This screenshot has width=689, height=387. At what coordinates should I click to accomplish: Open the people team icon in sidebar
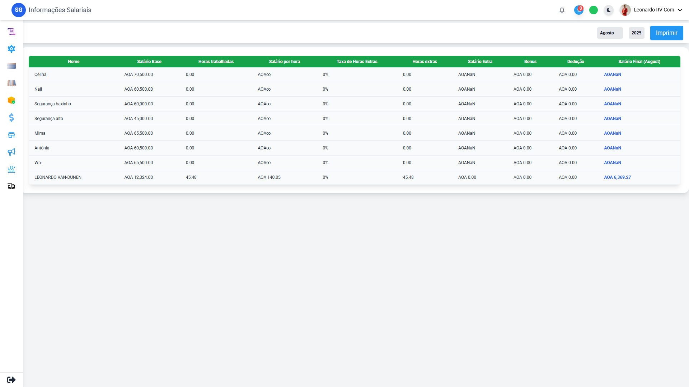click(x=11, y=169)
